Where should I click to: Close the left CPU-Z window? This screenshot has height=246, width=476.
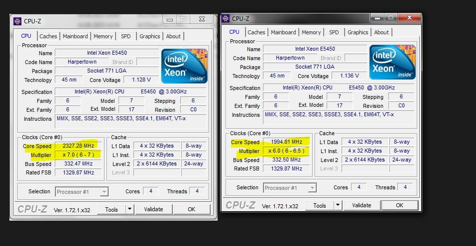pyautogui.click(x=202, y=19)
